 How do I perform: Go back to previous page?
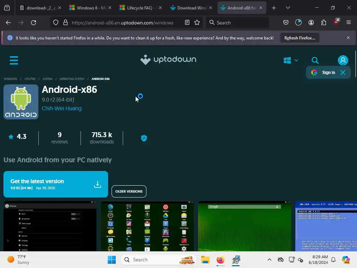pyautogui.click(x=8, y=23)
